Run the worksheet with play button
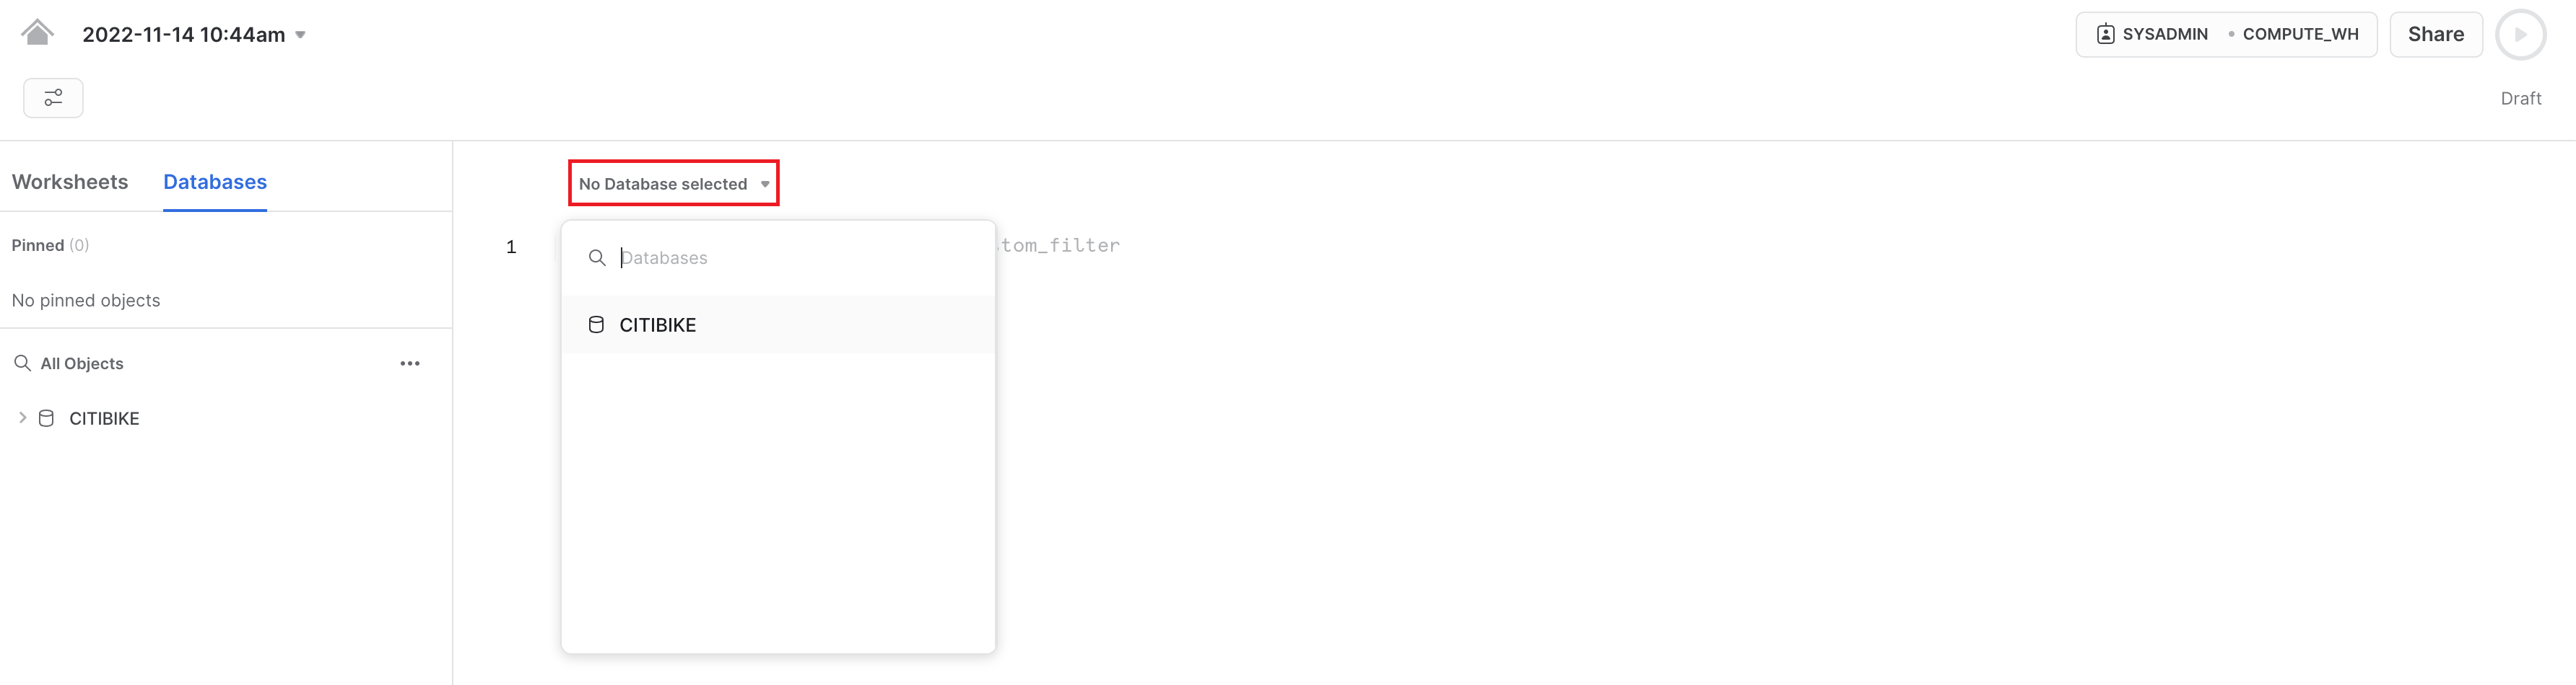Viewport: 2576px width, 685px height. [x=2520, y=34]
